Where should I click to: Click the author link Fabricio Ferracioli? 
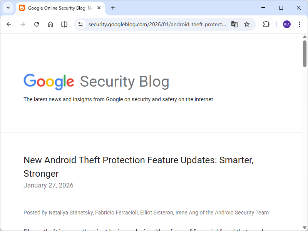pyautogui.click(x=116, y=212)
